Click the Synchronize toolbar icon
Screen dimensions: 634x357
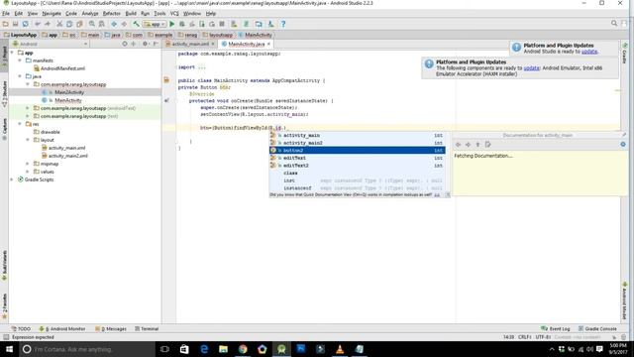[x=26, y=24]
